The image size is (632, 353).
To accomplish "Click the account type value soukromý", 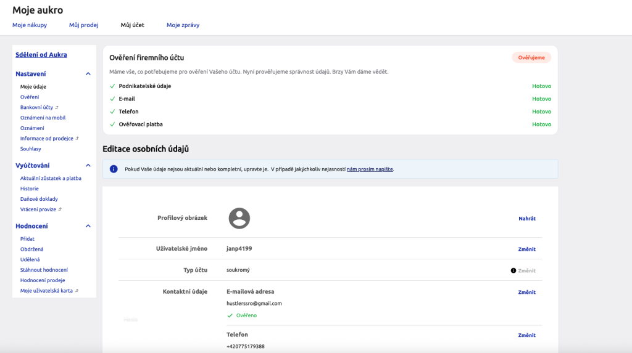I will point(238,270).
